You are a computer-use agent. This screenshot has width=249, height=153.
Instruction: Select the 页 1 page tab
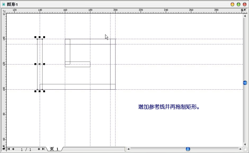point(54,149)
